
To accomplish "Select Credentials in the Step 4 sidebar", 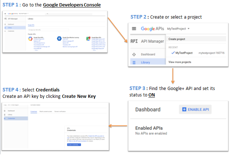I will click(13, 117).
